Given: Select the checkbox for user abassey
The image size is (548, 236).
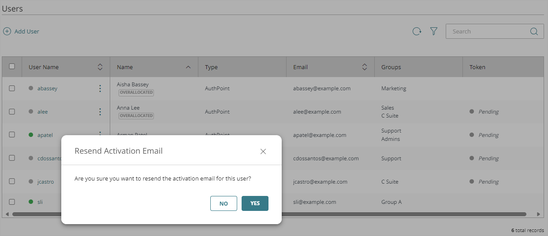Looking at the screenshot, I should pos(12,88).
